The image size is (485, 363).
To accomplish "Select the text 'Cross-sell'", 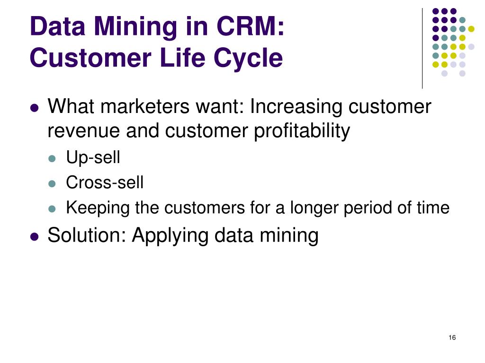I will (105, 182).
